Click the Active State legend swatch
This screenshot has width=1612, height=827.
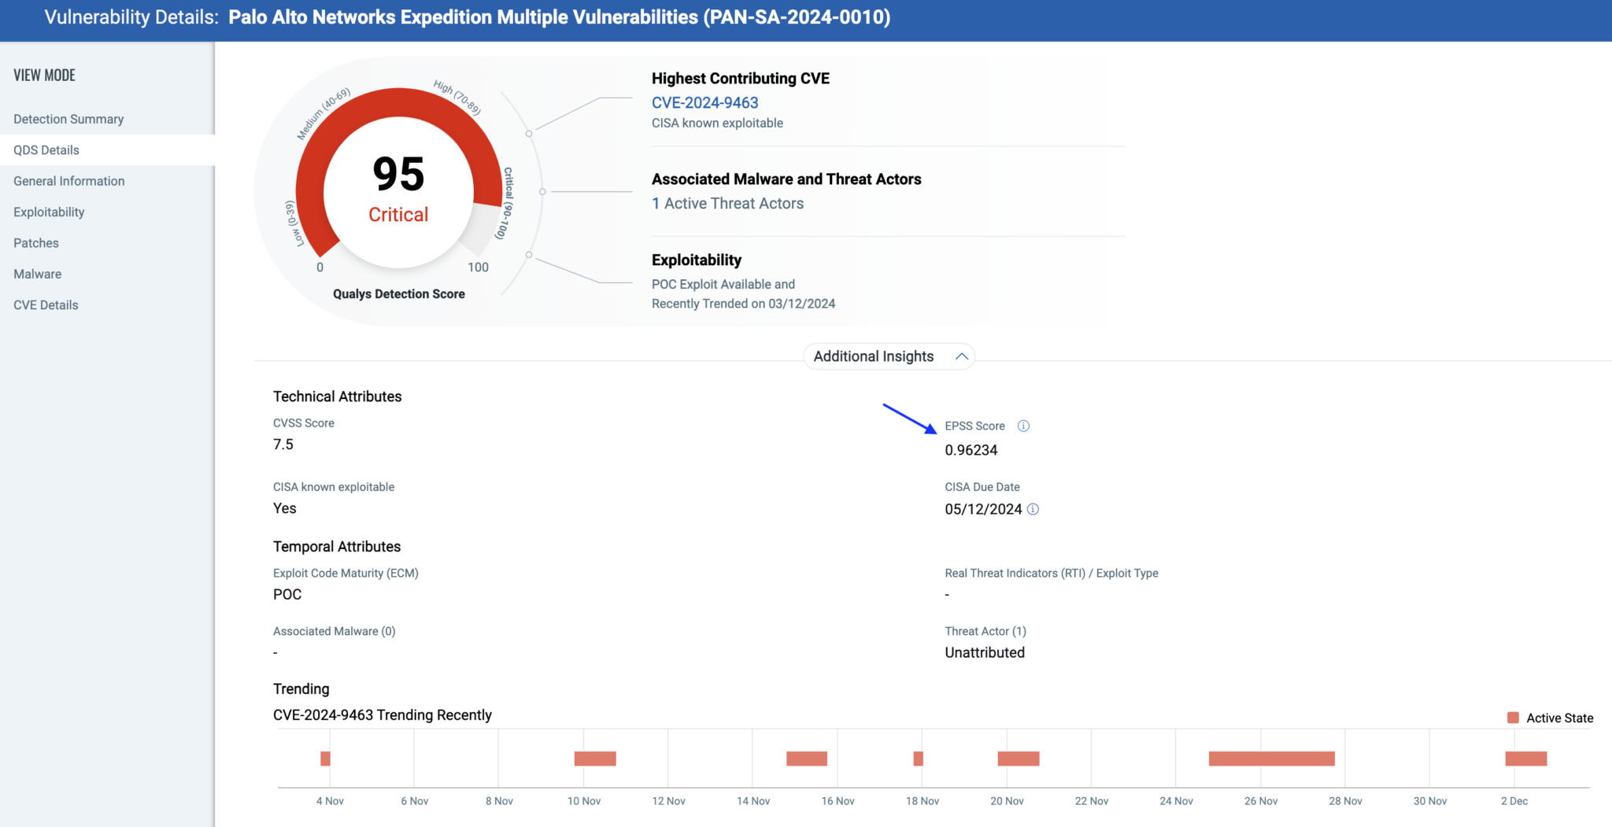click(x=1511, y=717)
